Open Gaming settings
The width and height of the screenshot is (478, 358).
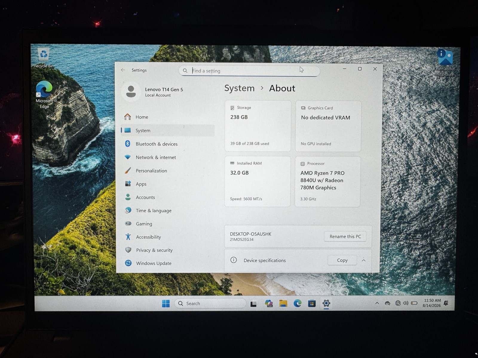coord(168,224)
